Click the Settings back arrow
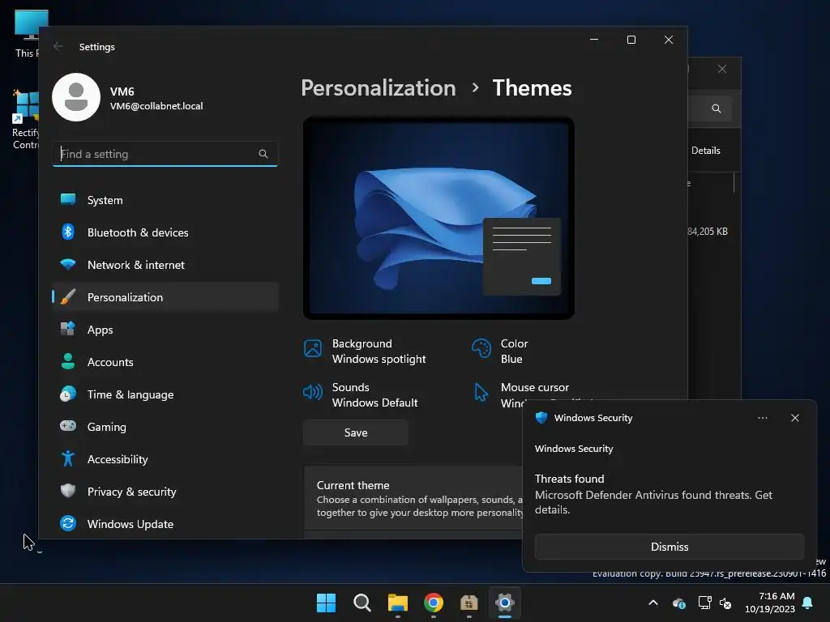The image size is (830, 622). click(58, 46)
